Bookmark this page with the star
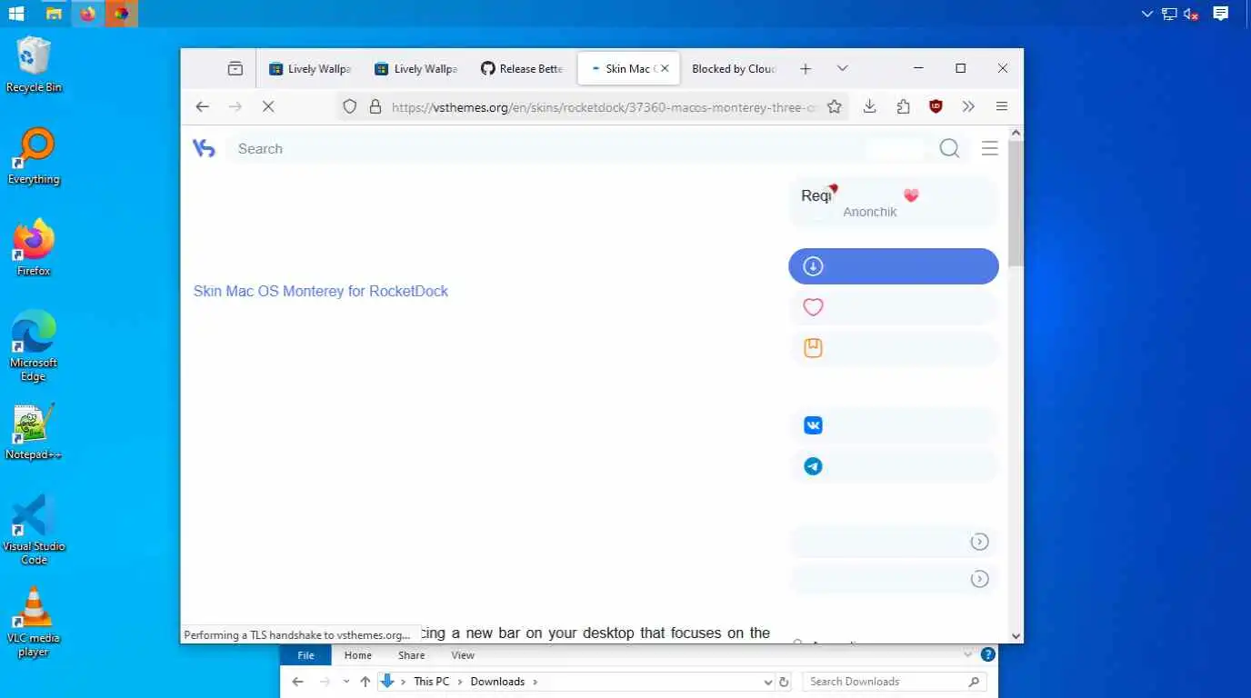This screenshot has height=698, width=1251. pos(834,107)
